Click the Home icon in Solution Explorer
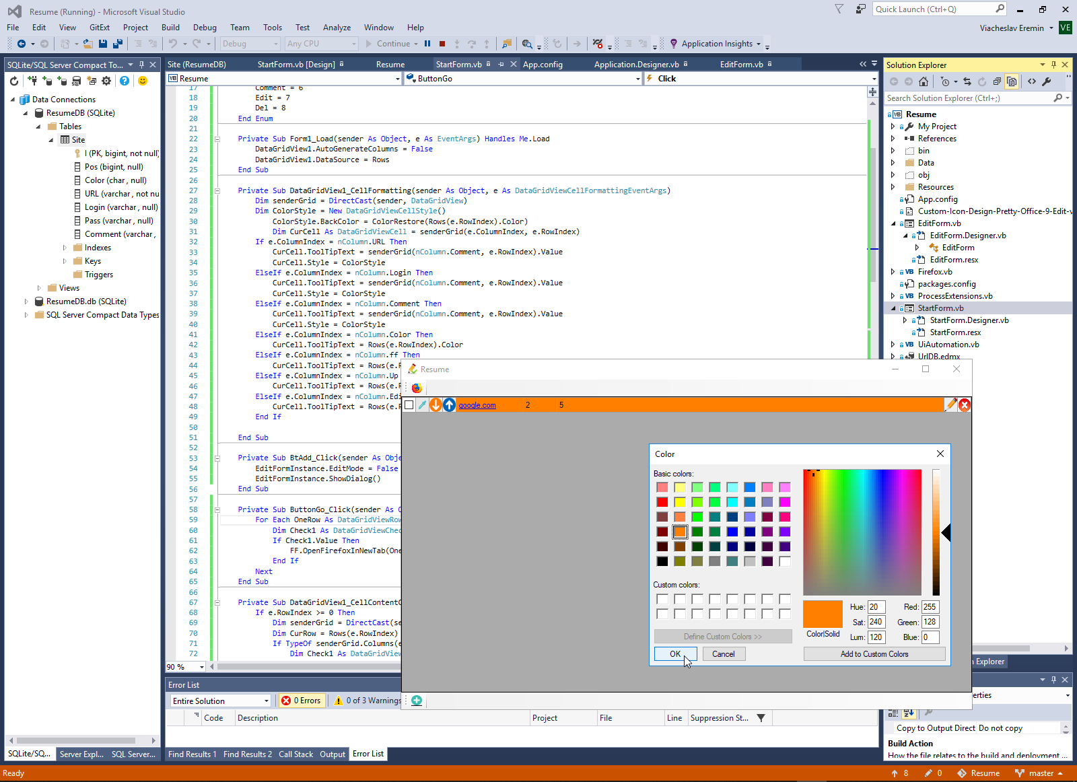 (x=924, y=81)
